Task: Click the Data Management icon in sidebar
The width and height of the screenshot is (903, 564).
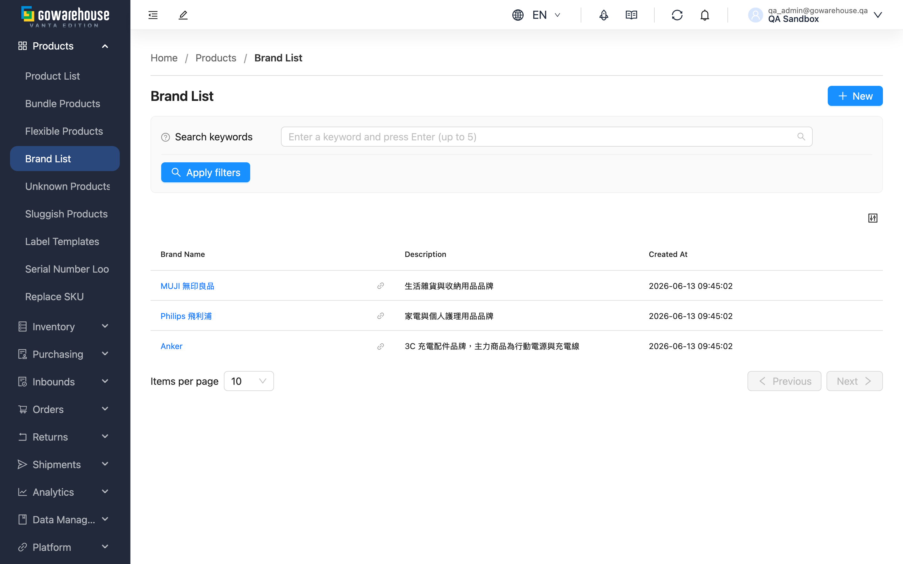Action: (x=22, y=520)
